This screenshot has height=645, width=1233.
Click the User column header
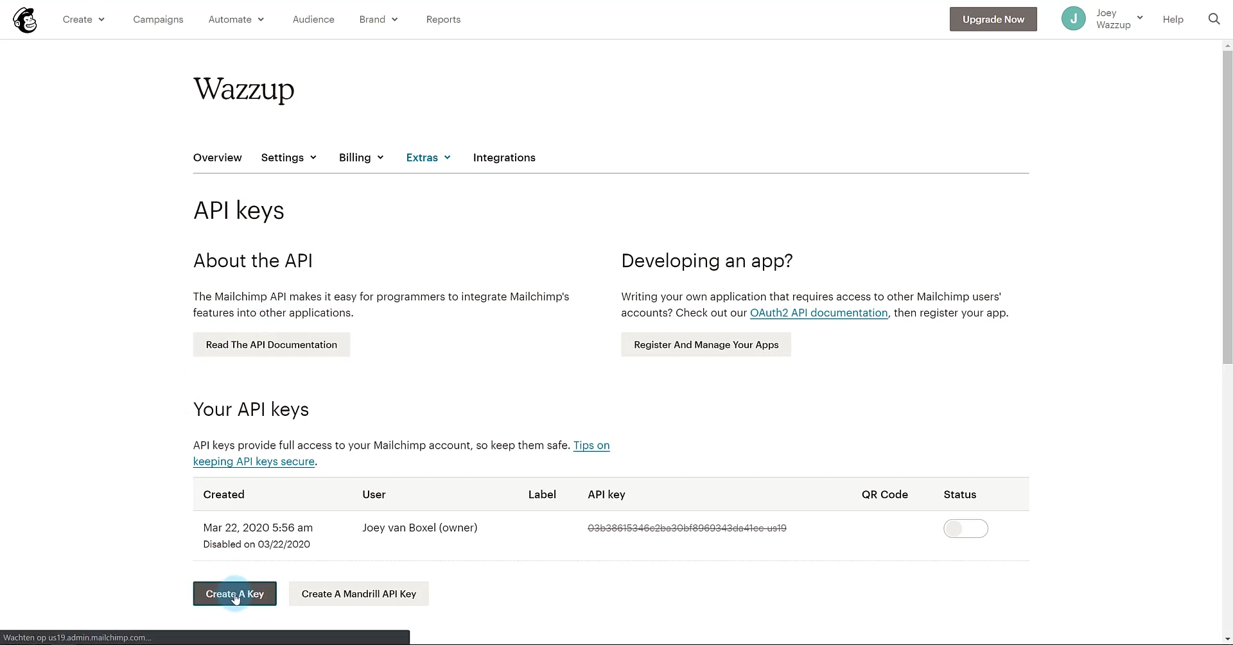(x=374, y=495)
